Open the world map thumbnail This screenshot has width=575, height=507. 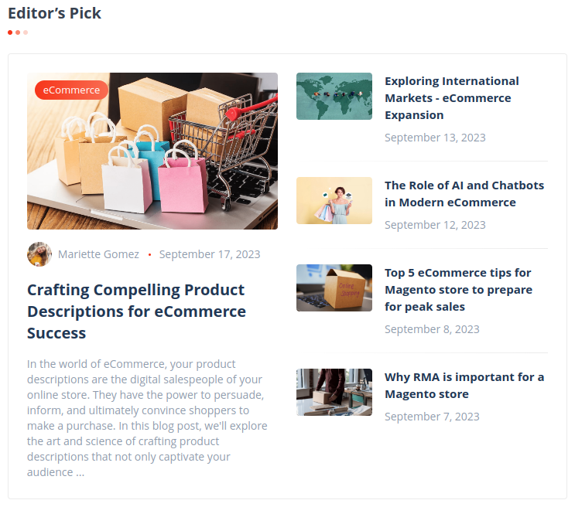(x=334, y=96)
